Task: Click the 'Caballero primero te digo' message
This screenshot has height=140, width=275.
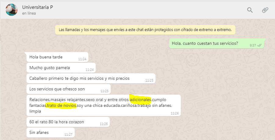Action: point(91,79)
